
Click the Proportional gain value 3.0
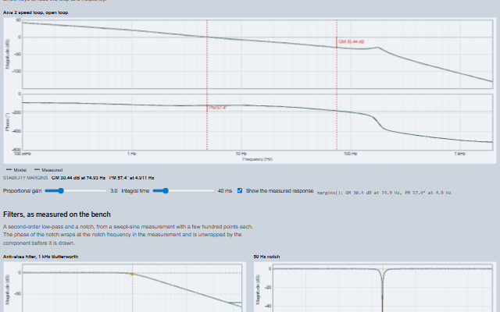(114, 190)
